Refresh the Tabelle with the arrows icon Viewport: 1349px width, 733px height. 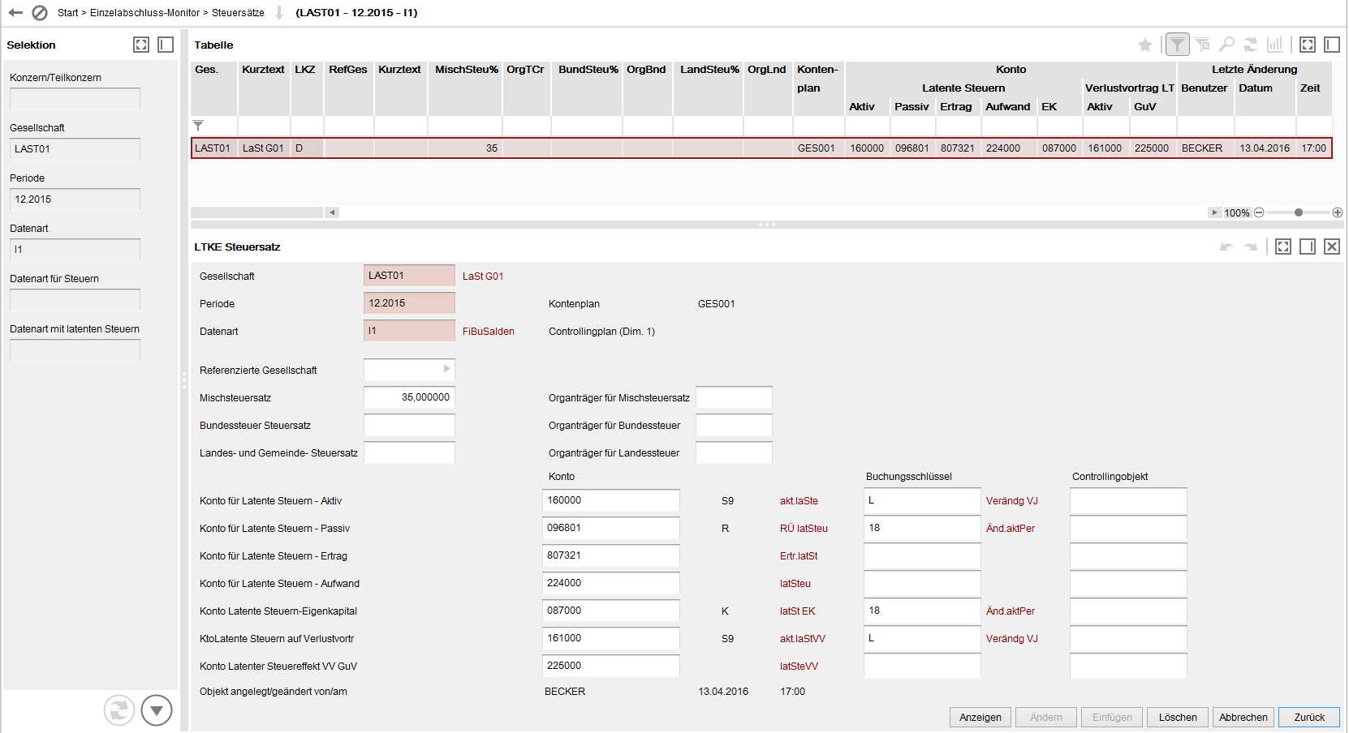click(x=1251, y=45)
